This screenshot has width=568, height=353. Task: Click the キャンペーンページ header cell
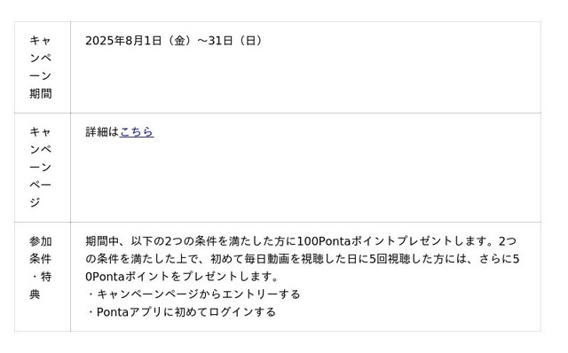point(43,168)
